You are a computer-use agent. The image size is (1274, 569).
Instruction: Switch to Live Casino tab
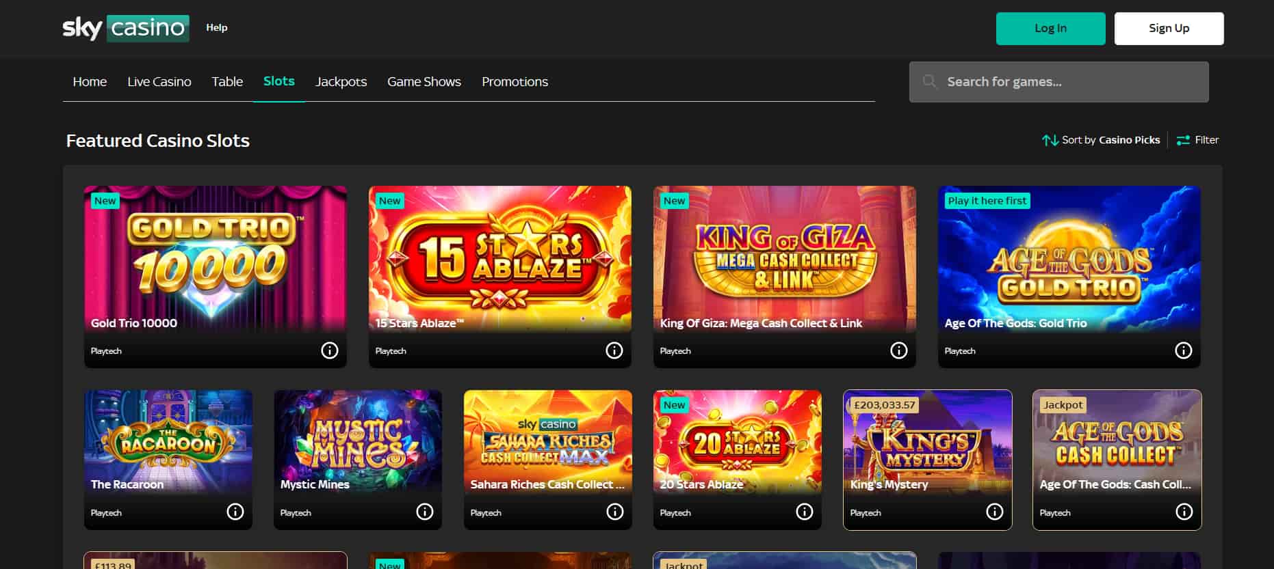pyautogui.click(x=159, y=82)
